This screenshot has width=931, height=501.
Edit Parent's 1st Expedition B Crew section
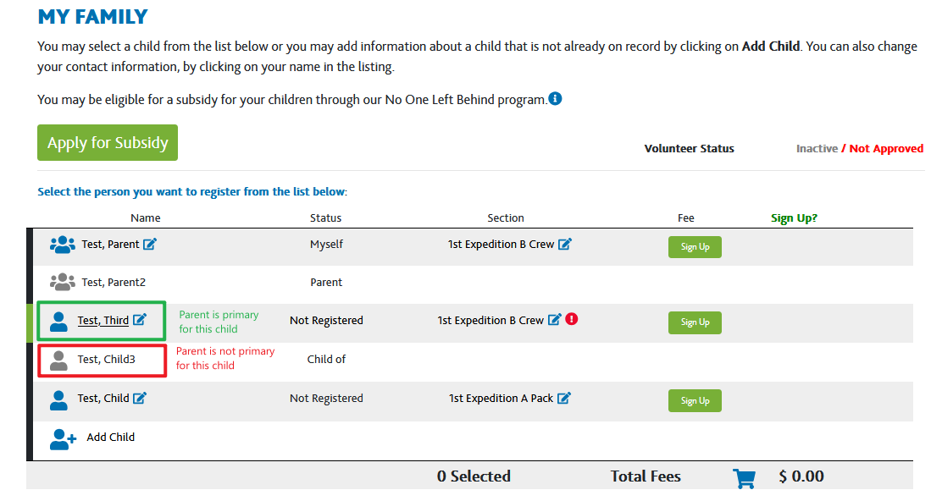[565, 244]
